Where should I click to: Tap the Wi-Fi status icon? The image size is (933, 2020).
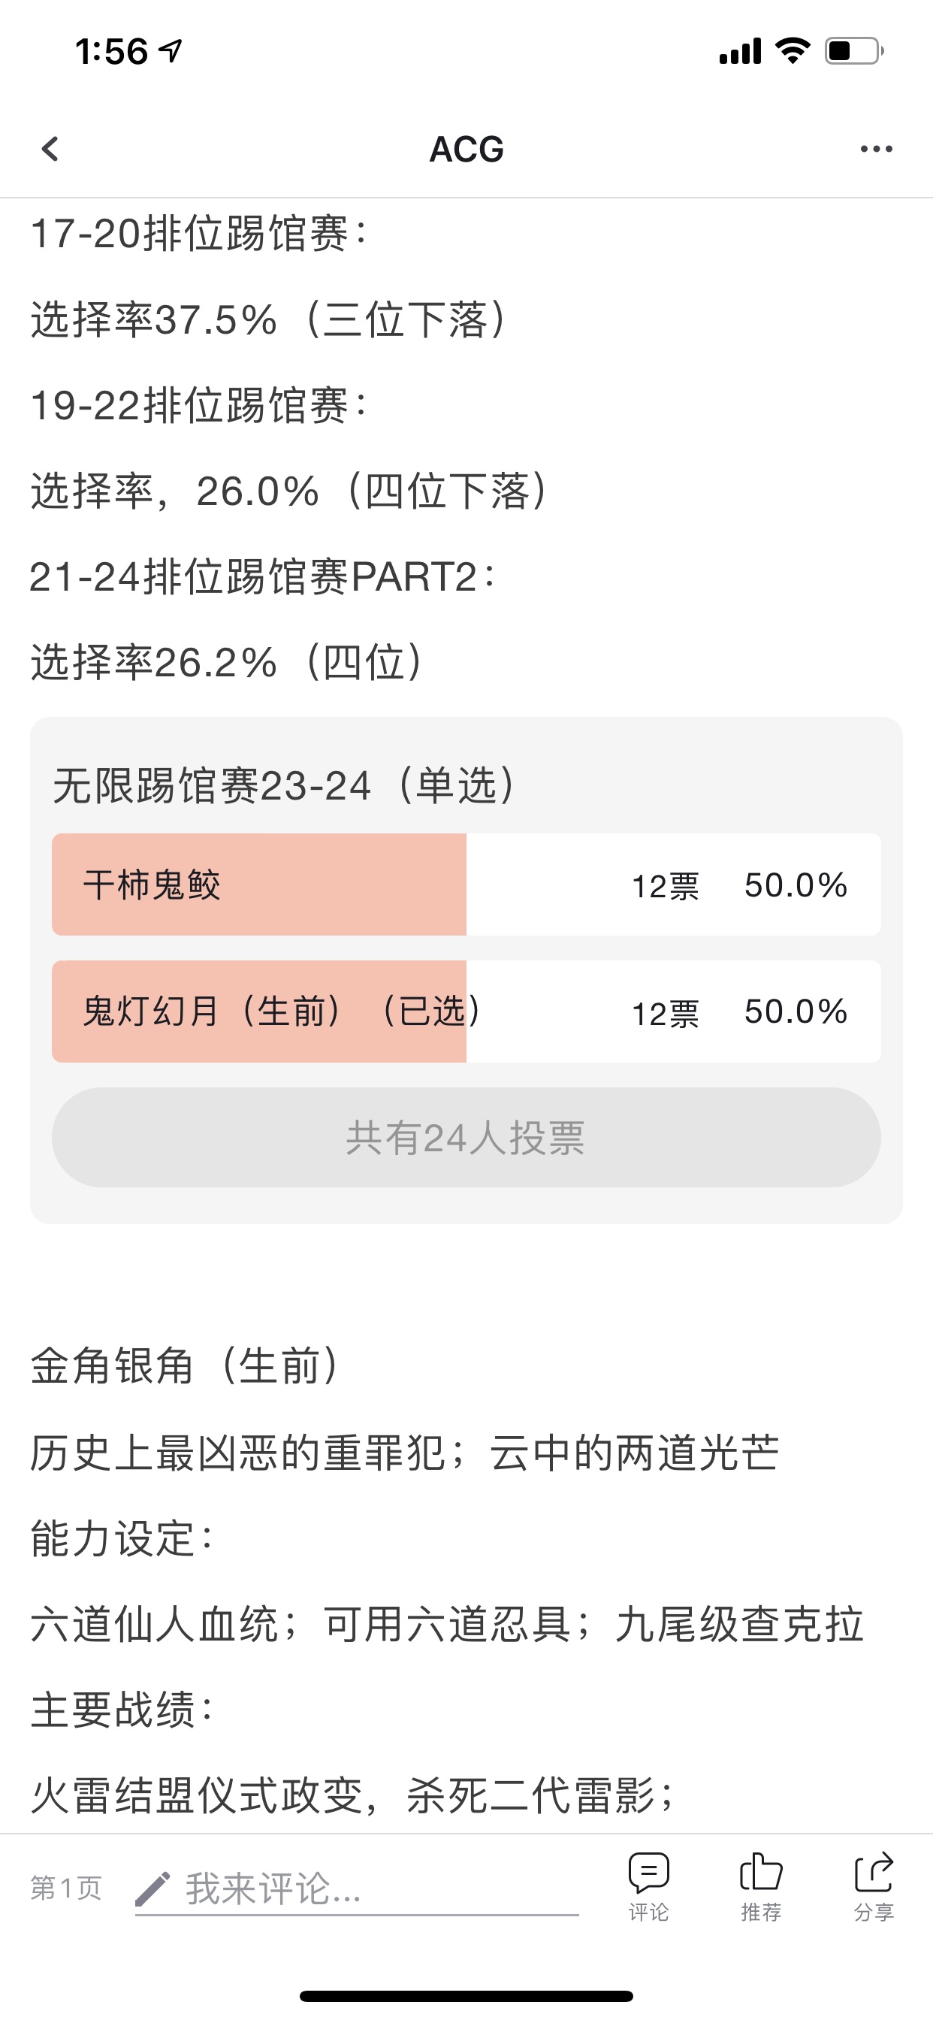tap(793, 51)
